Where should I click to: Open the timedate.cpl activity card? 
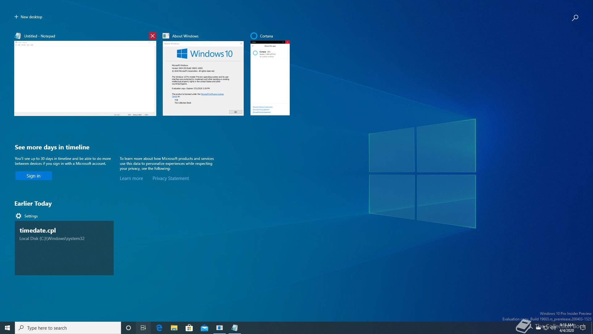[64, 248]
